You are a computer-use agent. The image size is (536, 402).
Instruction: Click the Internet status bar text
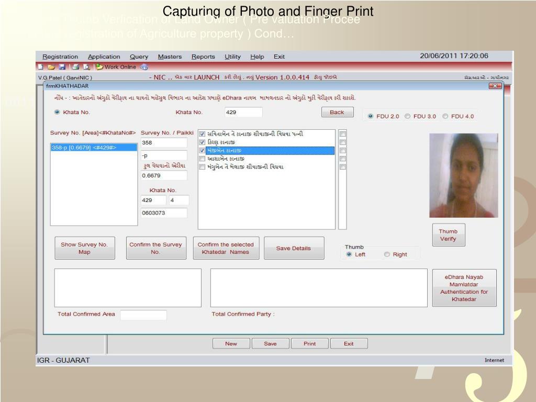tap(494, 360)
